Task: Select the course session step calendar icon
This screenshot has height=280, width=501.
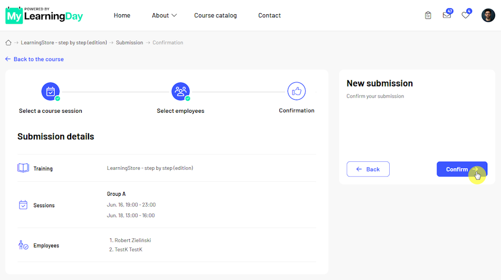Action: (x=51, y=91)
